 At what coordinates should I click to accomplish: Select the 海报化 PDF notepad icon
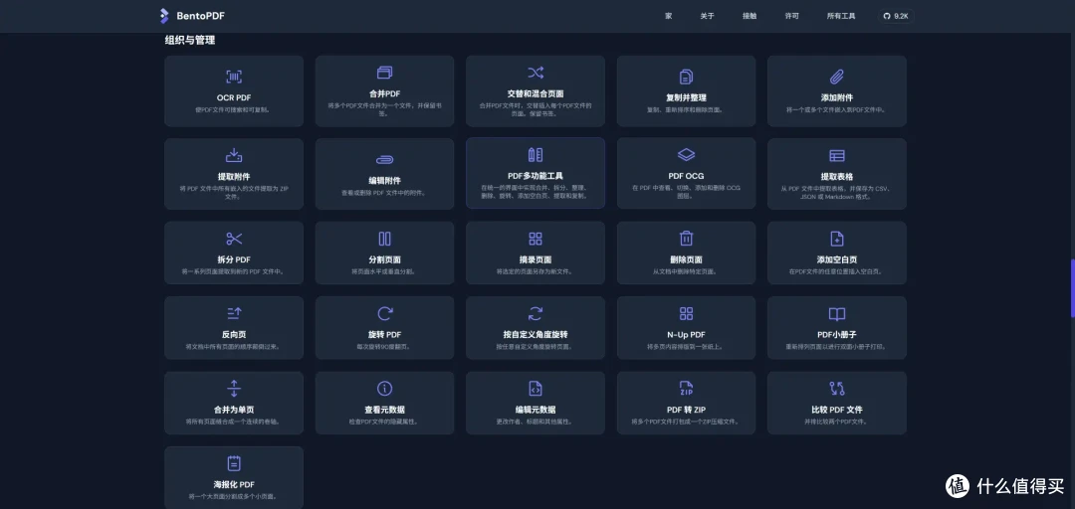[234, 464]
